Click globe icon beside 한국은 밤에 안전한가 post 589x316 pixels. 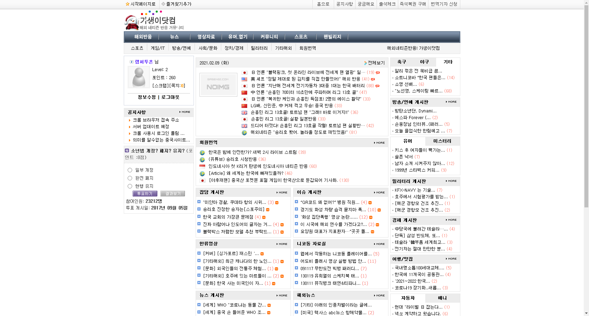coord(202,152)
